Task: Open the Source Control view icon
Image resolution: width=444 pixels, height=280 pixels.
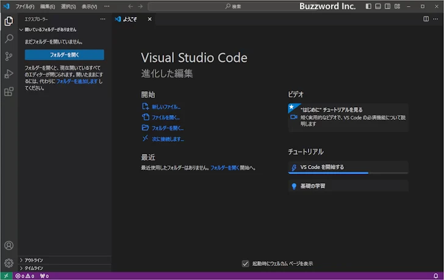Action: pos(9,56)
